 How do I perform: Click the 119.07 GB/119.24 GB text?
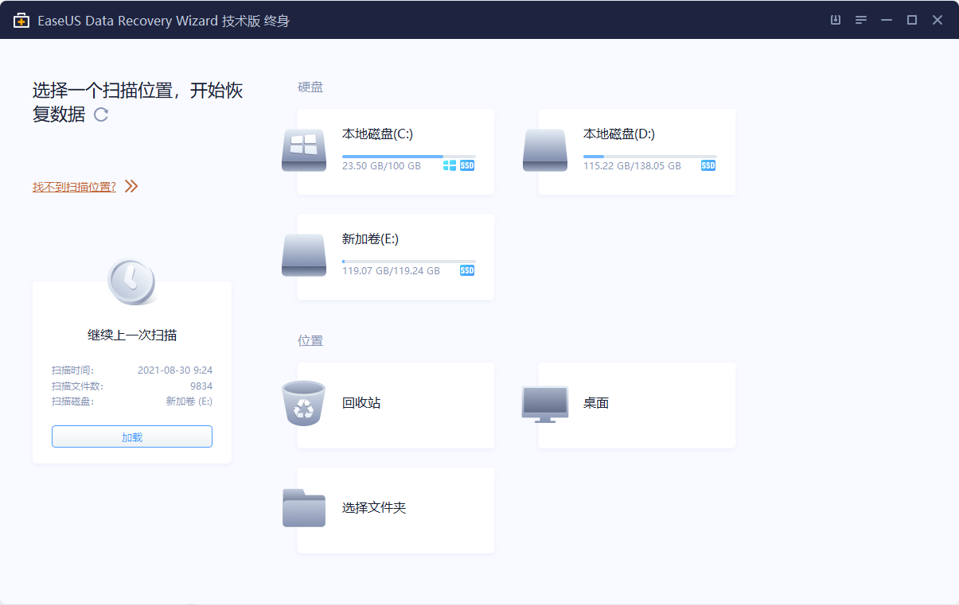(x=391, y=271)
